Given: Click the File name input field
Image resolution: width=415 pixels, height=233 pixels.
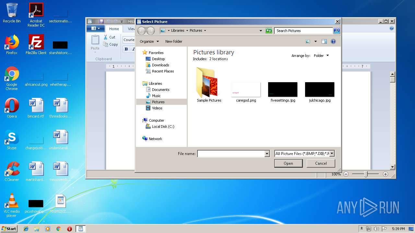Looking at the screenshot, I should 231,154.
